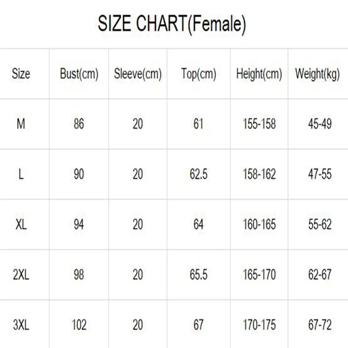
Task: Select the Sleeve(cm) column header
Action: [138, 74]
